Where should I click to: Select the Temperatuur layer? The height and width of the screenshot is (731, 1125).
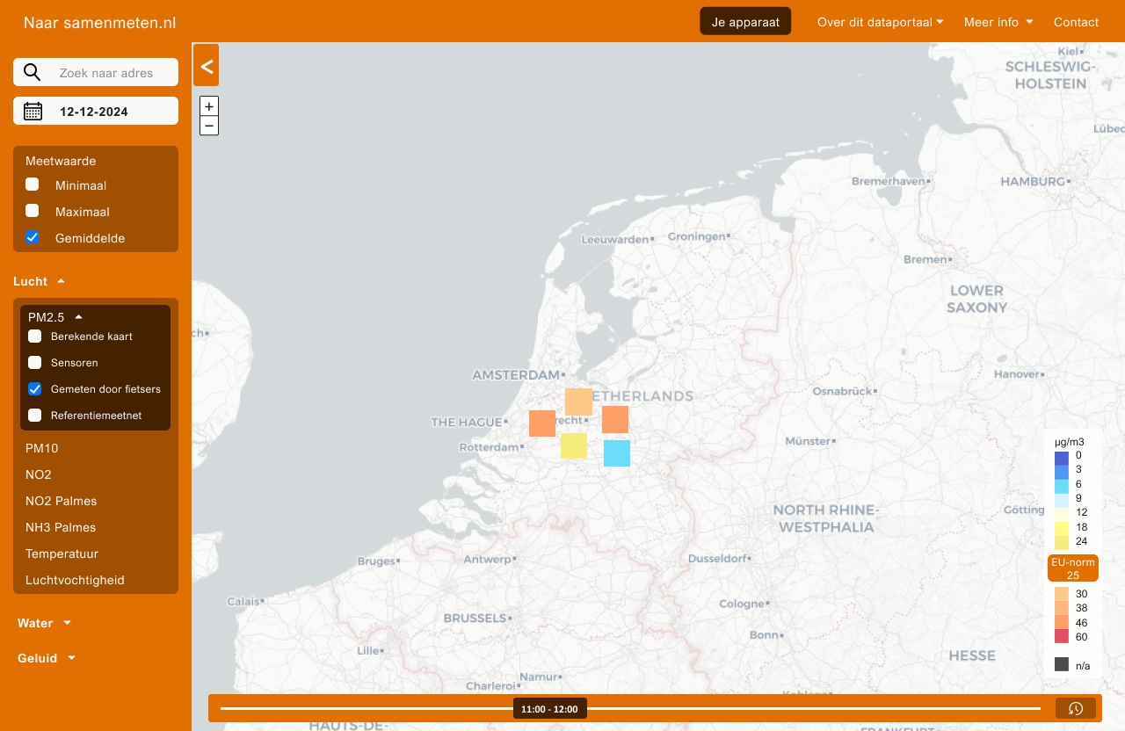click(x=62, y=554)
